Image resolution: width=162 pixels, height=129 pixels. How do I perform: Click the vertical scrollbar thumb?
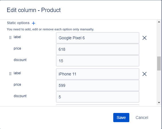click(x=159, y=63)
